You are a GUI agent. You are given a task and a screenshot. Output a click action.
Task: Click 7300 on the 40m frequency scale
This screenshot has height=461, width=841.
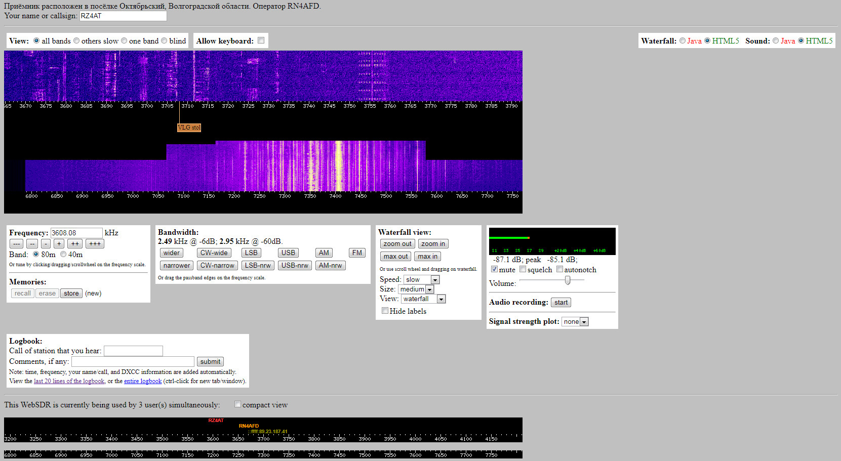tap(285, 196)
